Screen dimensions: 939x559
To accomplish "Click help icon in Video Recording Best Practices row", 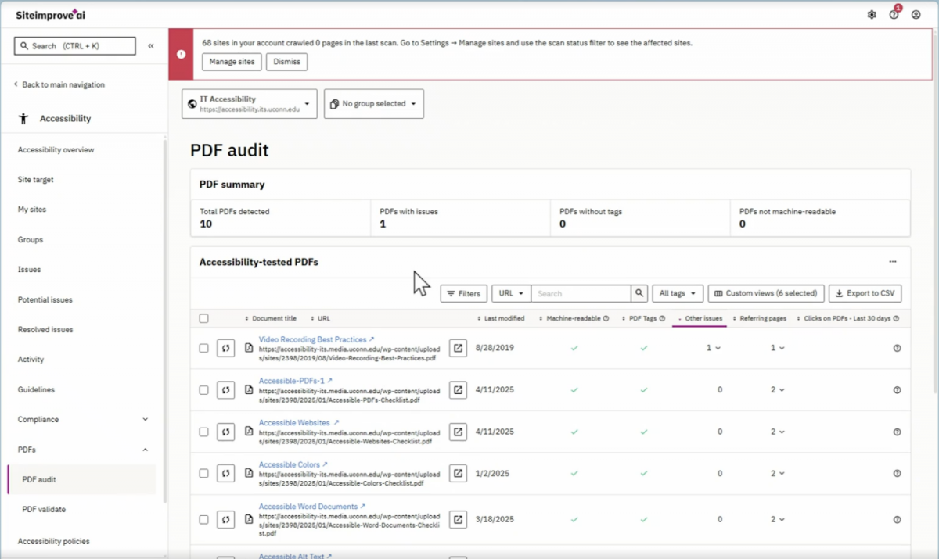I will (x=897, y=348).
